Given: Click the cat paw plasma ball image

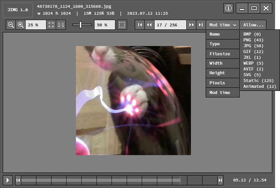Looking at the screenshot, I should [133, 101].
